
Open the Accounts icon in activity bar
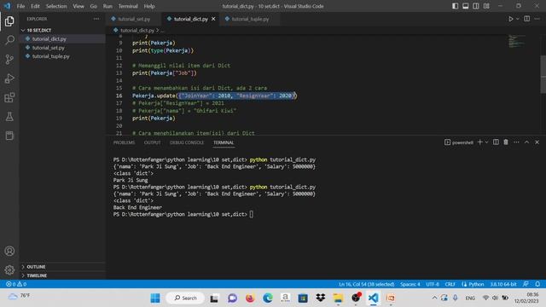tap(9, 251)
